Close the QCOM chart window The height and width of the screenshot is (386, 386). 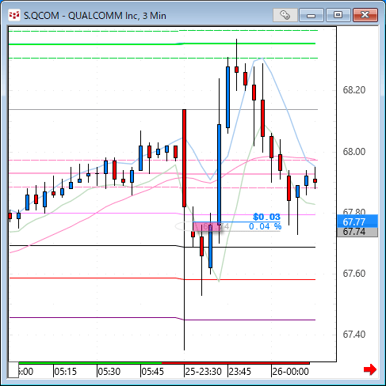pyautogui.click(x=365, y=15)
